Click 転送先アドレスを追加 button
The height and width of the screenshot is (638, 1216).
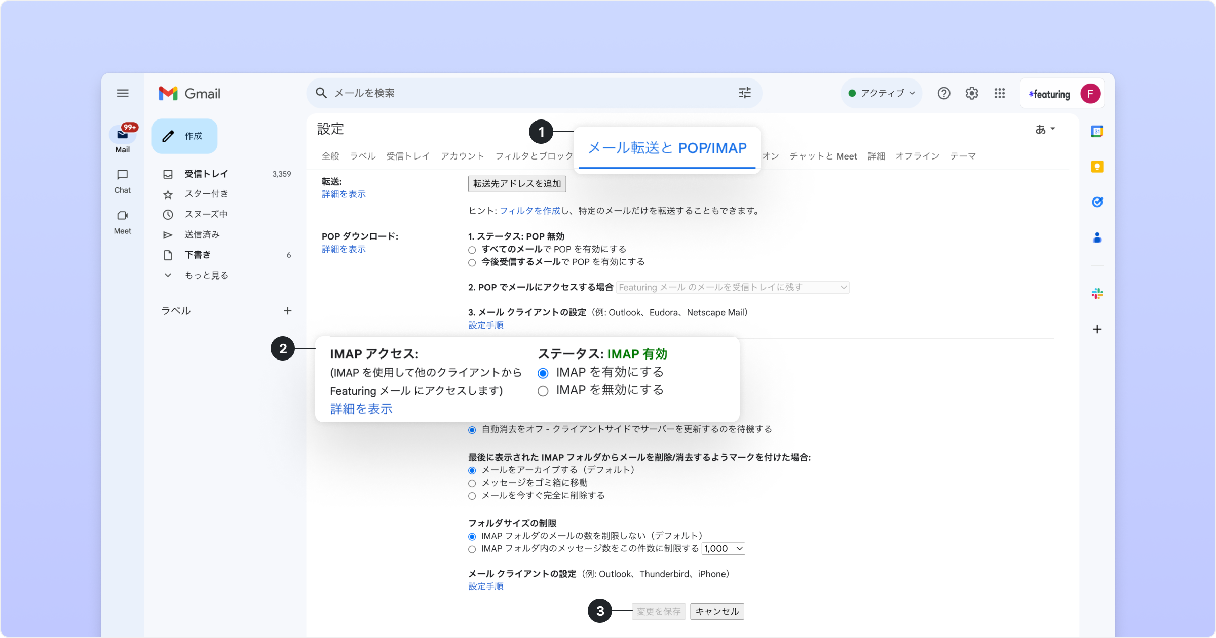517,184
